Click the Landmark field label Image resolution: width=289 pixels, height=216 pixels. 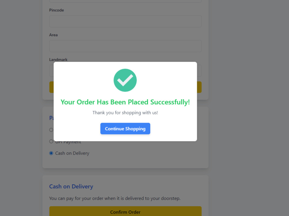coord(58,60)
